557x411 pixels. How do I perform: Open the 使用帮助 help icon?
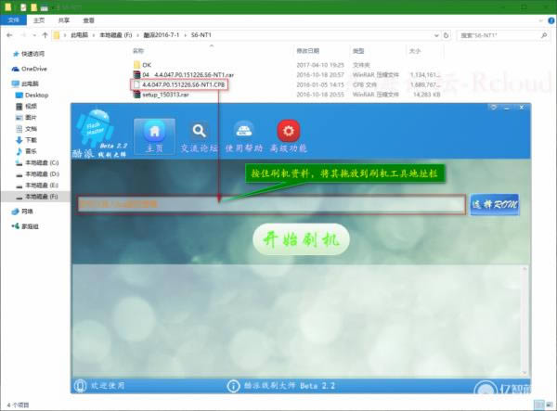point(243,132)
